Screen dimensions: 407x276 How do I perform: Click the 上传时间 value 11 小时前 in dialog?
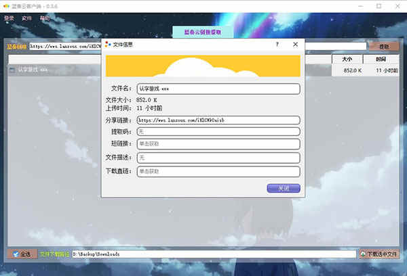149,108
